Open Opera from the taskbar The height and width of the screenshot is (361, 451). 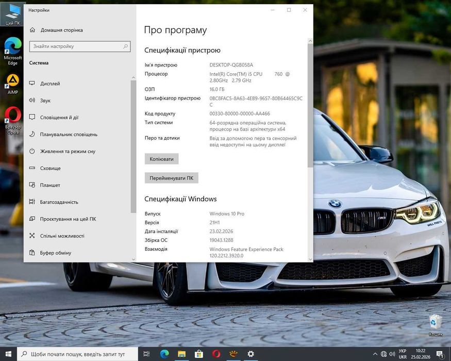pyautogui.click(x=216, y=354)
